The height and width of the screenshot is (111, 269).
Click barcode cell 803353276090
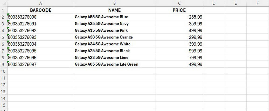click(x=41, y=17)
